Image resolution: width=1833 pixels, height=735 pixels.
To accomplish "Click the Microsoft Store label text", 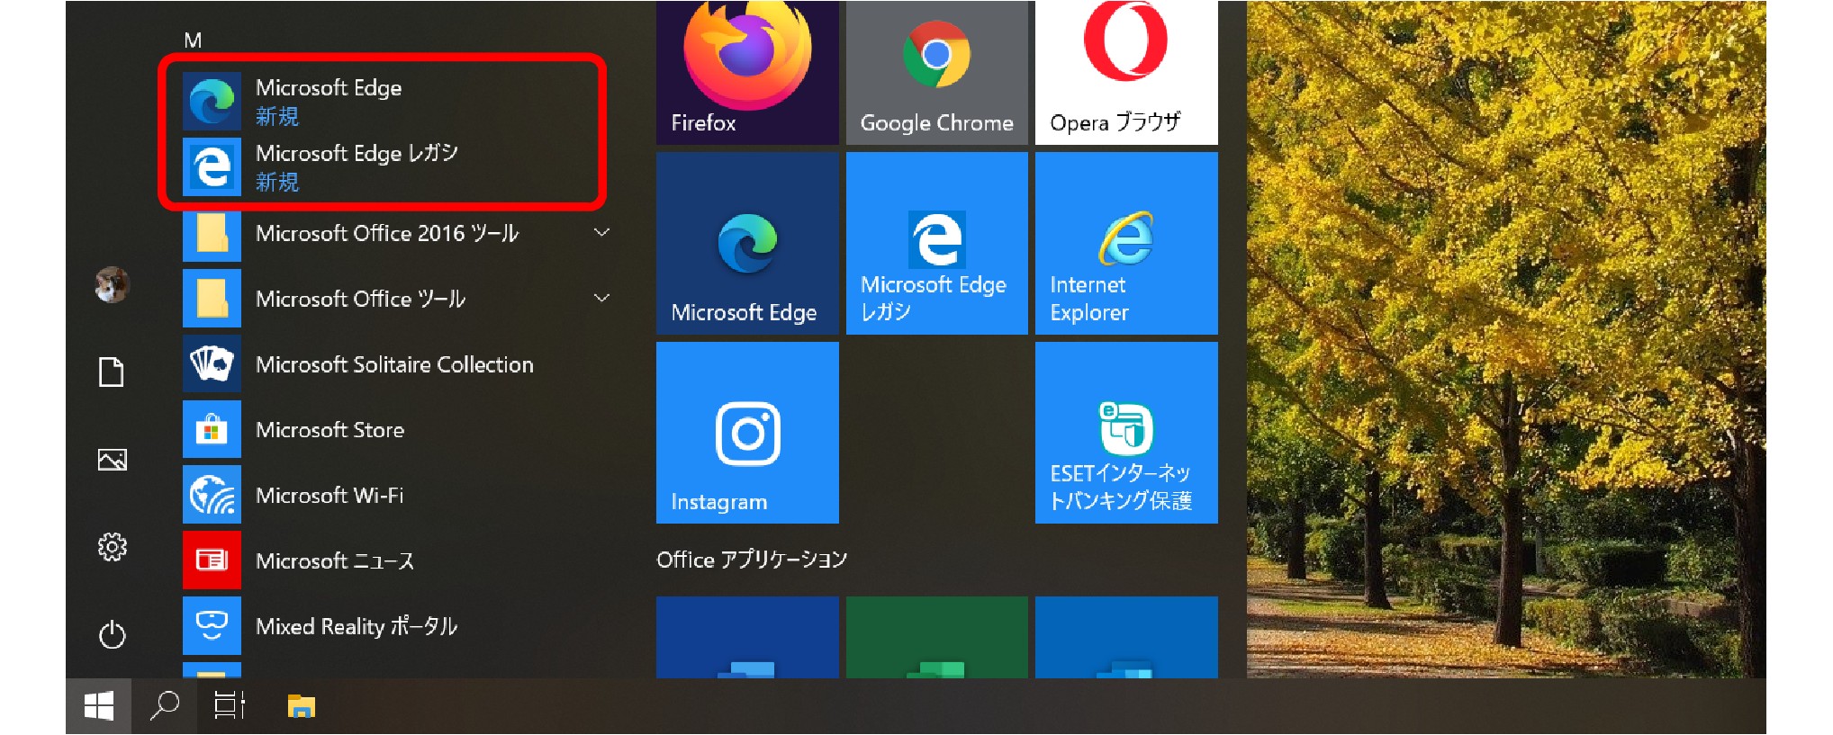I will click(x=330, y=430).
